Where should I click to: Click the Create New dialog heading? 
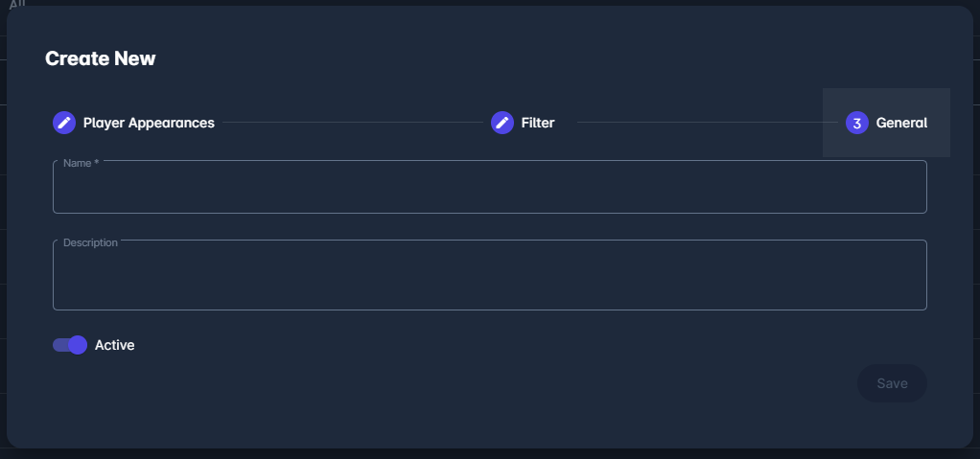click(x=101, y=58)
